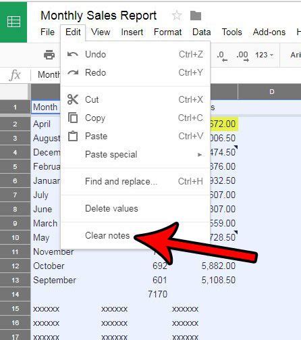The height and width of the screenshot is (340, 301).
Task: Star the Monthly Sales Report document
Action: pos(177,16)
